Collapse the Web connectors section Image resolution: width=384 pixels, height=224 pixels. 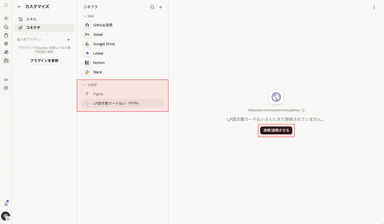tap(85, 16)
